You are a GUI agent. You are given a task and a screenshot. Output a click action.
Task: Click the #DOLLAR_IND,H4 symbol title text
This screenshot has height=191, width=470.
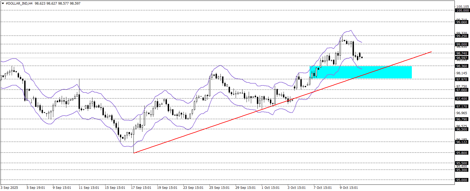click(19, 4)
